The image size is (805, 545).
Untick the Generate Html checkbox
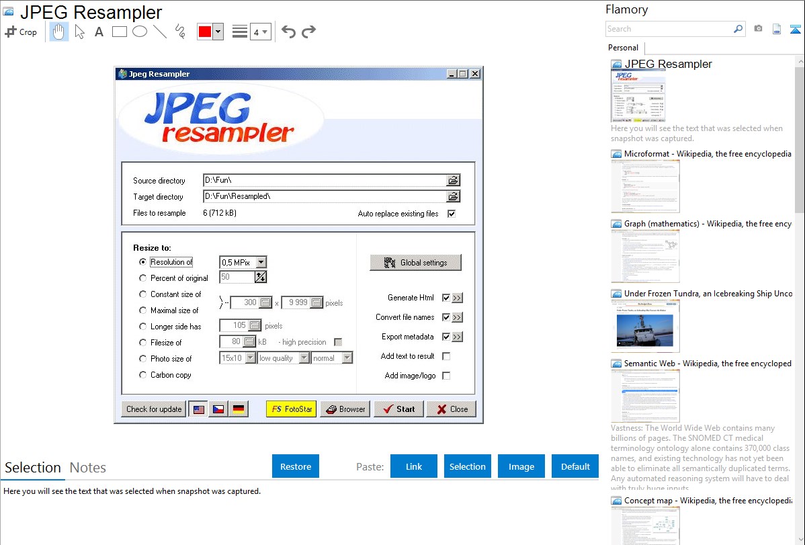446,298
